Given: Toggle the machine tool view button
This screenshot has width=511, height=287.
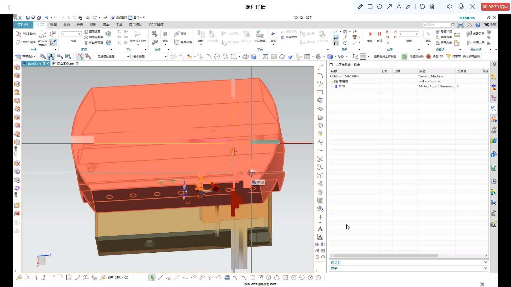Looking at the screenshot, I should click(51, 56).
